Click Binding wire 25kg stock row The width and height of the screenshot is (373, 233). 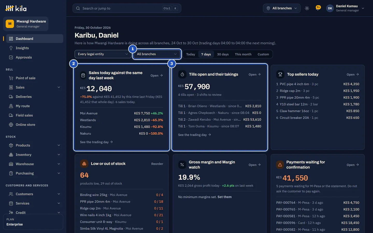pyautogui.click(x=121, y=195)
